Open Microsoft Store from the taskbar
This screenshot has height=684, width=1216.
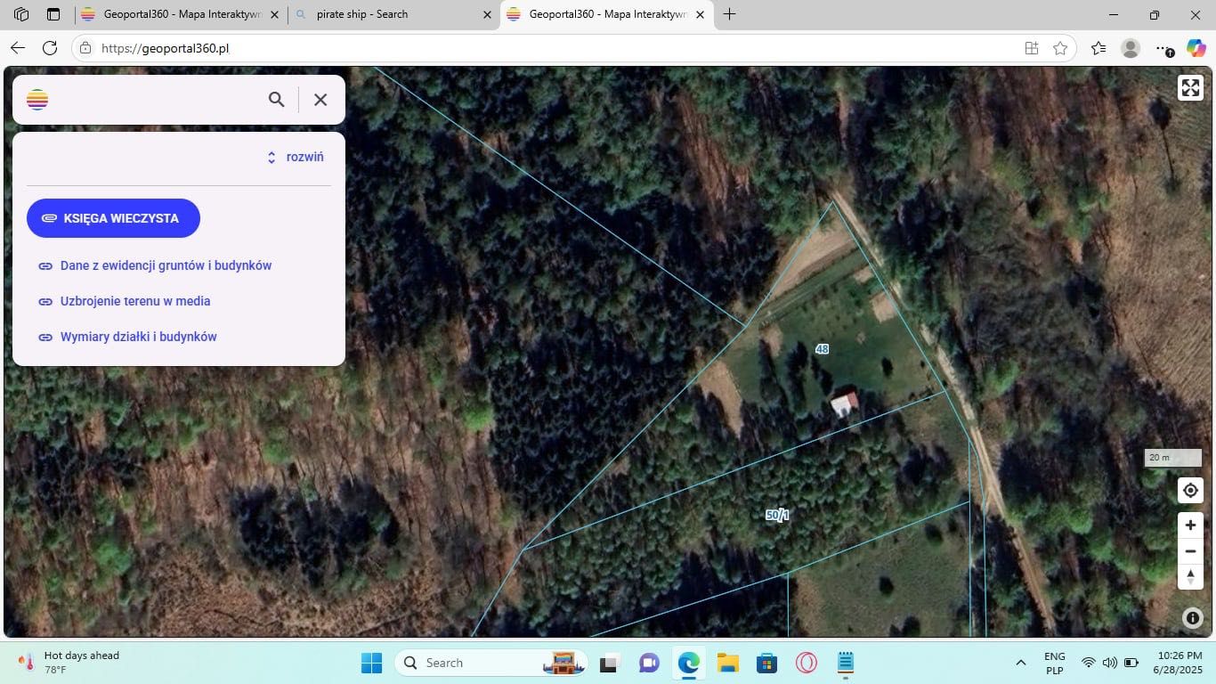766,663
